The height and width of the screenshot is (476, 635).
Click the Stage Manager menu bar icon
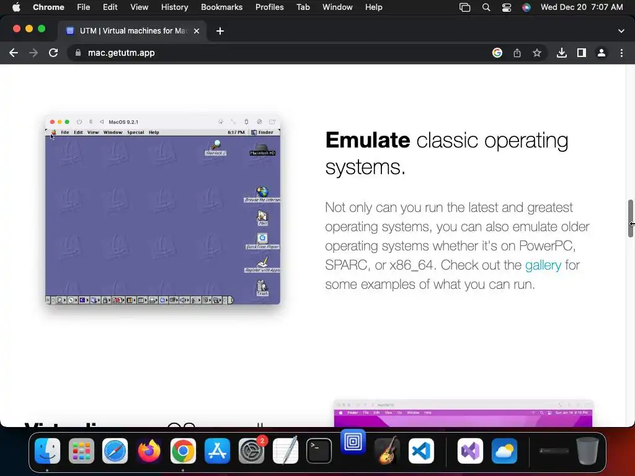[x=464, y=7]
